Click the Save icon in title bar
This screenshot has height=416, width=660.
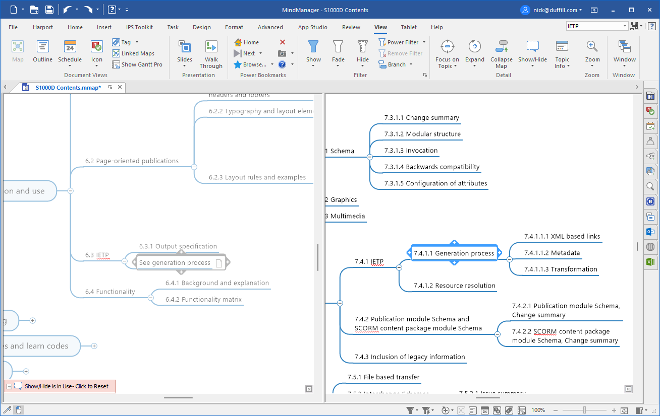pos(49,10)
